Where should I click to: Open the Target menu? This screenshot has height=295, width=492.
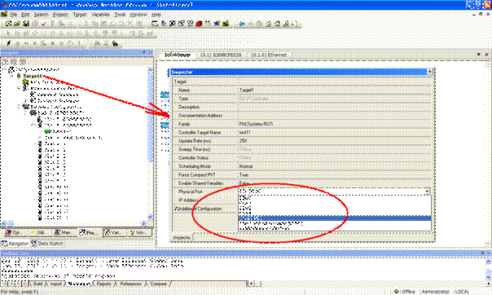[x=80, y=15]
